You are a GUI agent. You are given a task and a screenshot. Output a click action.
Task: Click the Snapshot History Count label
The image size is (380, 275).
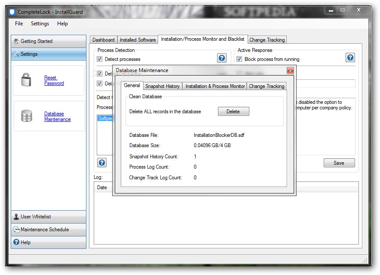point(154,157)
